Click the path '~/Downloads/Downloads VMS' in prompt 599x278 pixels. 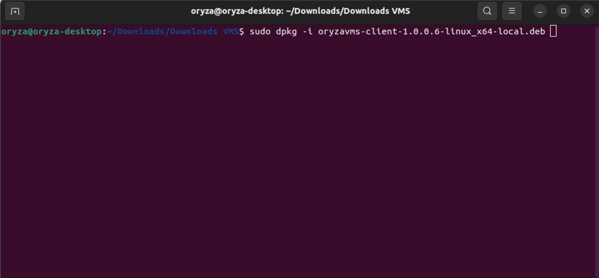(x=173, y=32)
